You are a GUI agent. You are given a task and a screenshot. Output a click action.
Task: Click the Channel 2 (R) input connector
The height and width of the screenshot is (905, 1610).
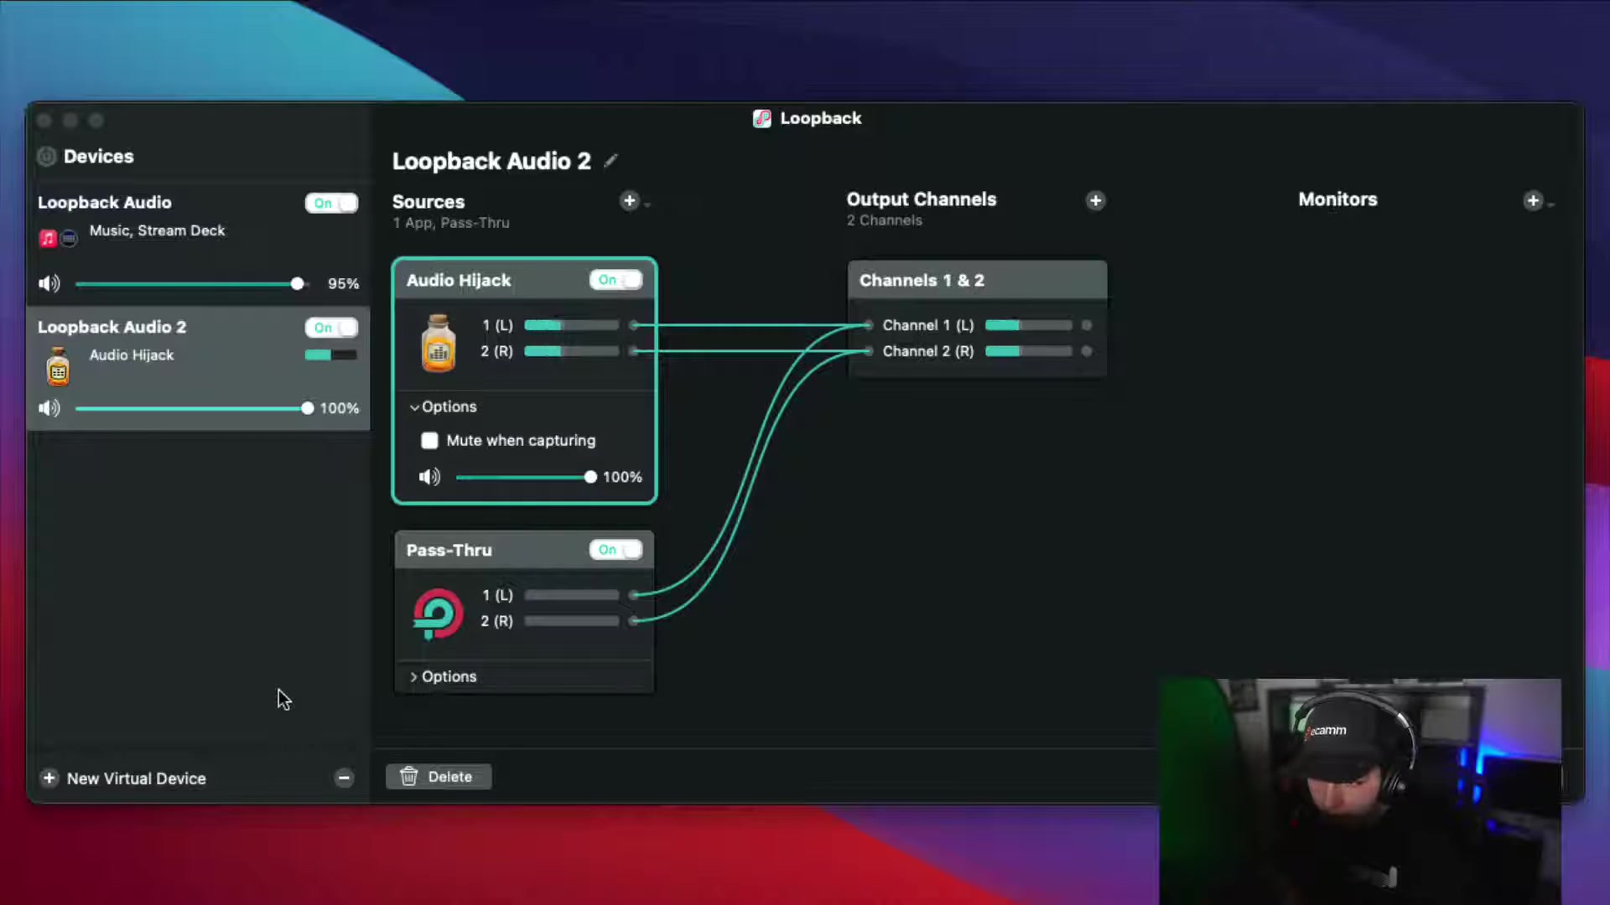click(868, 351)
